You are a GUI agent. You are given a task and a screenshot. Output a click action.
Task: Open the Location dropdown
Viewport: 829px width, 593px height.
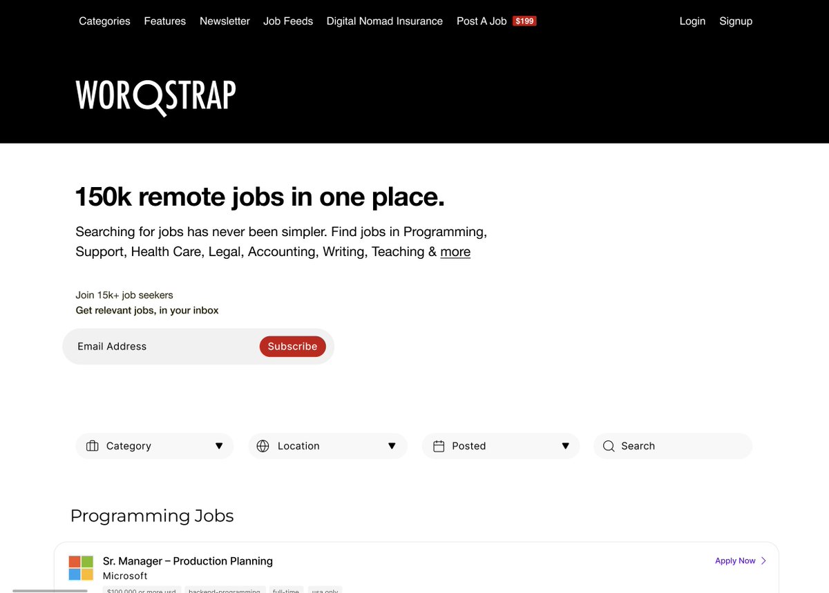click(x=327, y=446)
